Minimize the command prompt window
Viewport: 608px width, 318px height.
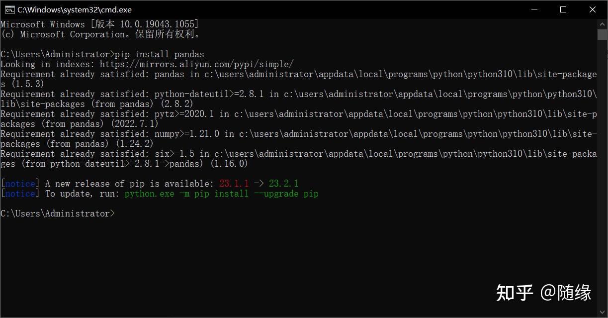[x=534, y=9]
